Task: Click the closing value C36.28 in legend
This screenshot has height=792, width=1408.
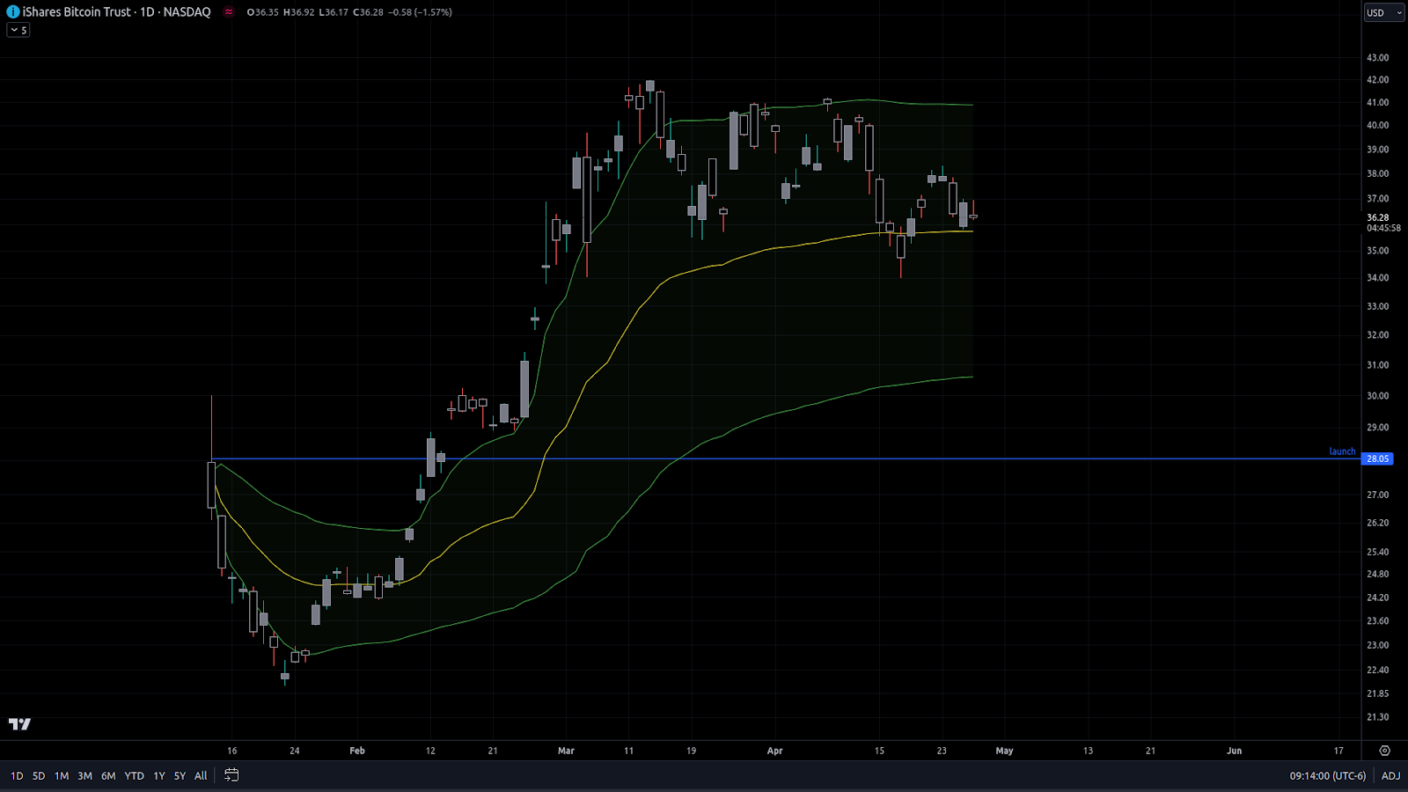Action: [369, 12]
